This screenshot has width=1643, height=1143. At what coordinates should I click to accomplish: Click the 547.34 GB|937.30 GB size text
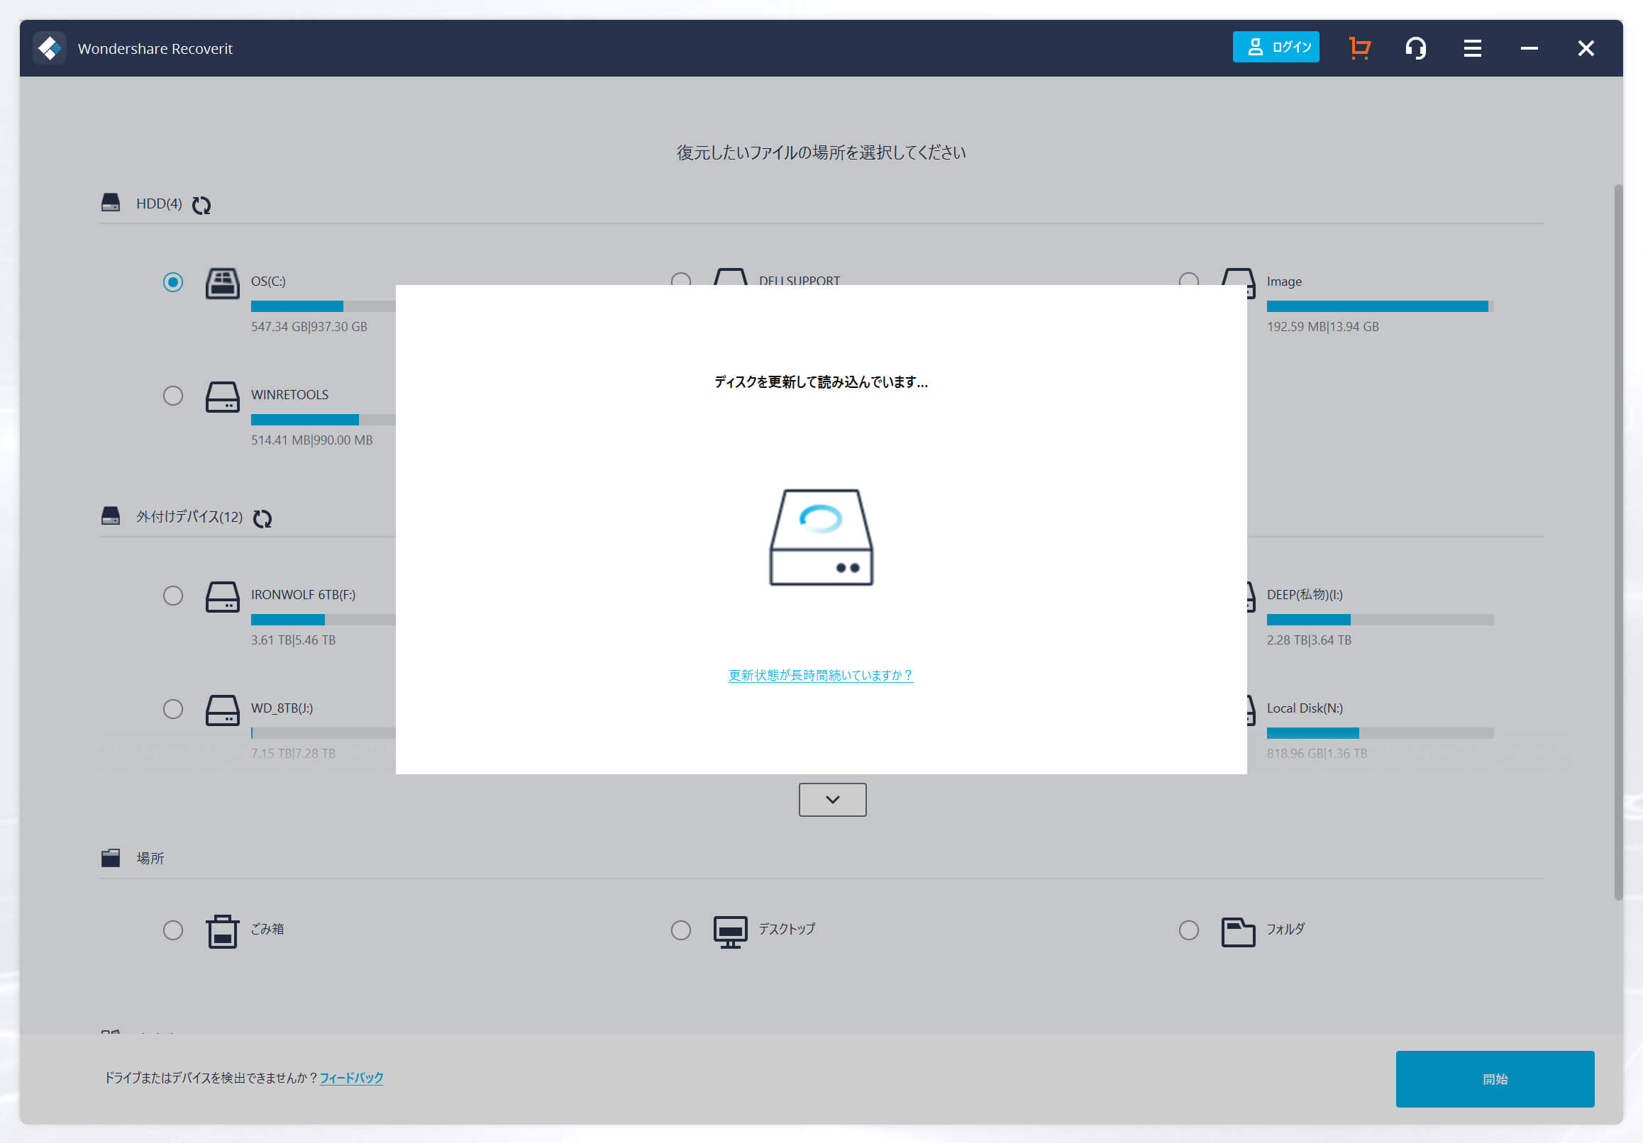(309, 327)
